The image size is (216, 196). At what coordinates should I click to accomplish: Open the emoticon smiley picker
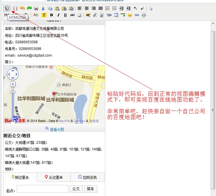pos(130,15)
